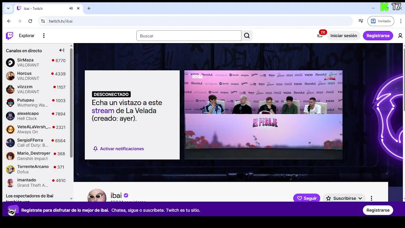Click the Canales en directo heading
The height and width of the screenshot is (228, 405).
pos(24,51)
